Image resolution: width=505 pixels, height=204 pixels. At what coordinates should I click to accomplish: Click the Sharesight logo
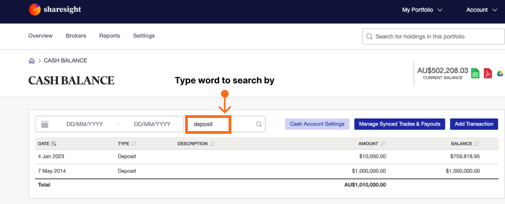pos(55,10)
